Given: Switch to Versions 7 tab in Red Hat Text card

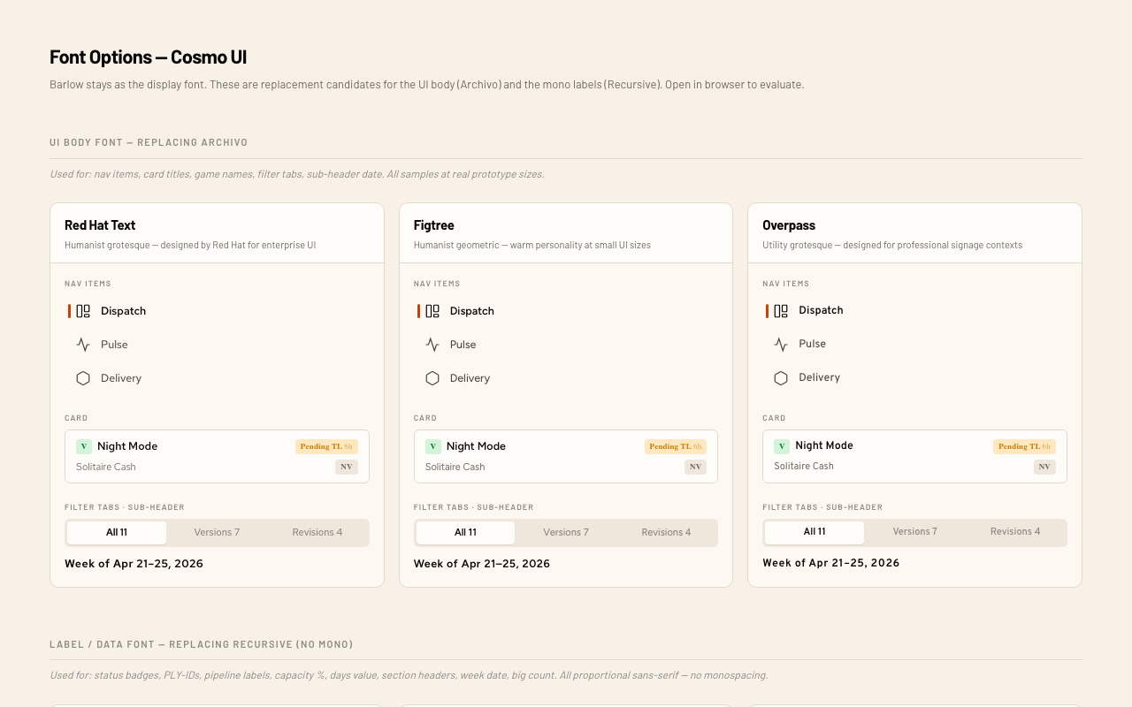Looking at the screenshot, I should [217, 533].
